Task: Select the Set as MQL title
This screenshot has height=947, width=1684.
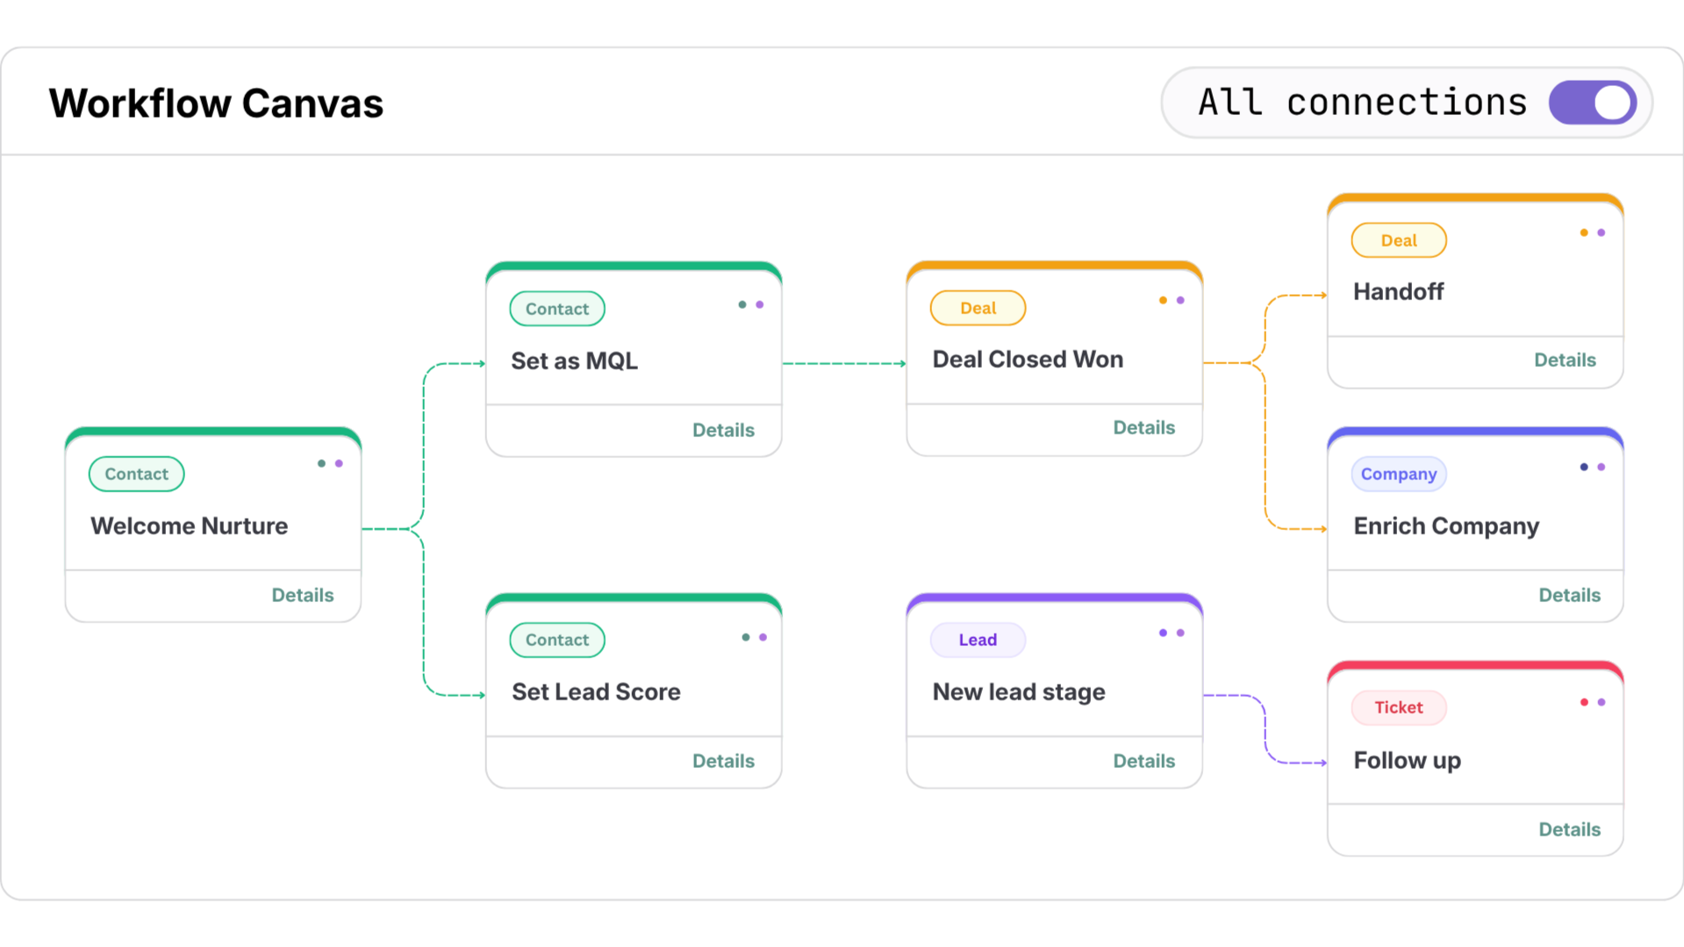Action: [575, 361]
